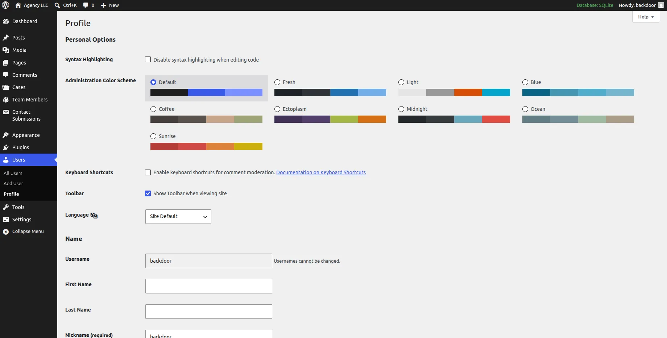
Task: Click the Agency LLC site name link
Action: [x=36, y=5]
